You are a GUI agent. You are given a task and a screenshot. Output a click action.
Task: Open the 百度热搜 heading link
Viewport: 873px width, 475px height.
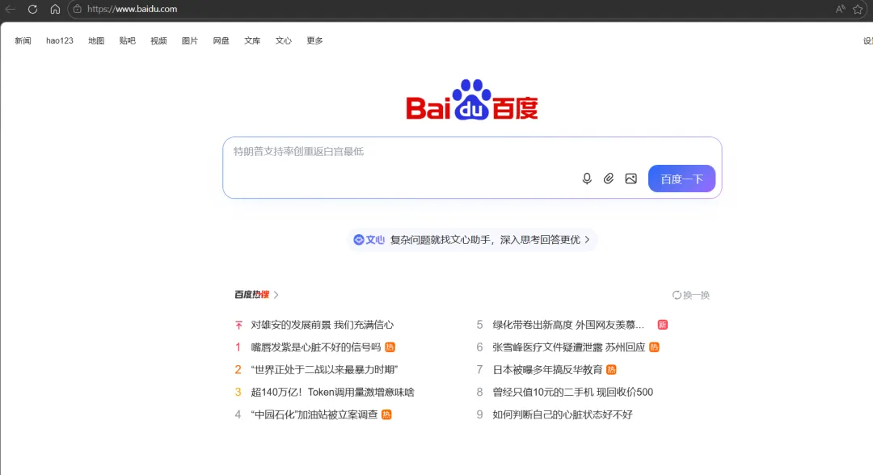pyautogui.click(x=251, y=295)
